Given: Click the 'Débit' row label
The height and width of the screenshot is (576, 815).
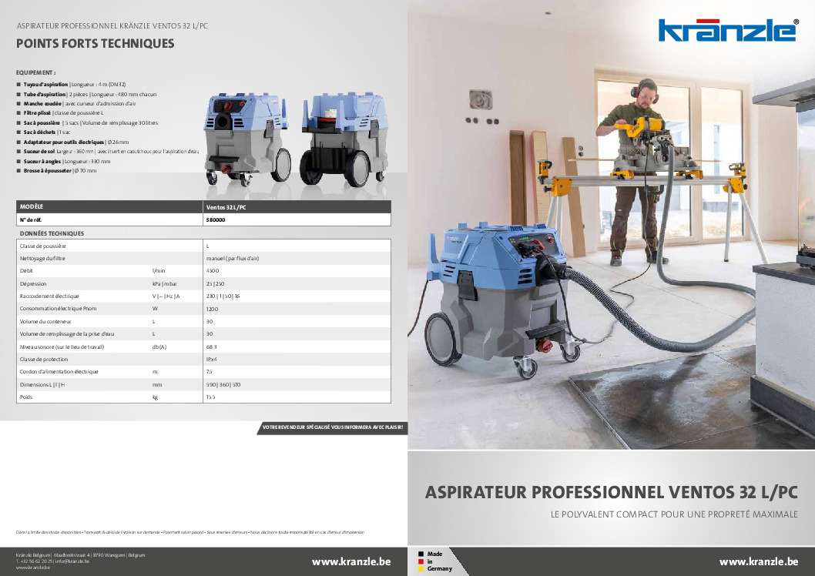Looking at the screenshot, I should 26,271.
